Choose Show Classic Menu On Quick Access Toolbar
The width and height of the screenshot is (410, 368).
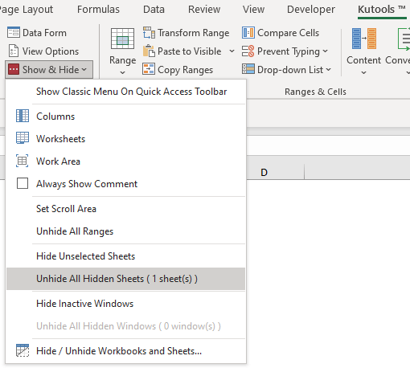pos(125,92)
